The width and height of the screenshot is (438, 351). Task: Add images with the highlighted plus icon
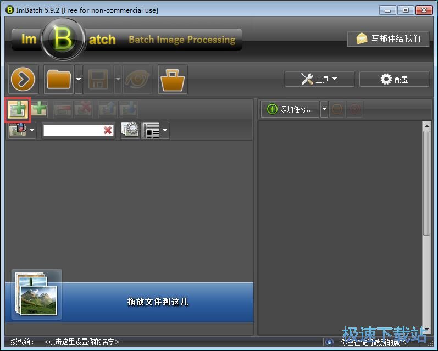click(18, 109)
